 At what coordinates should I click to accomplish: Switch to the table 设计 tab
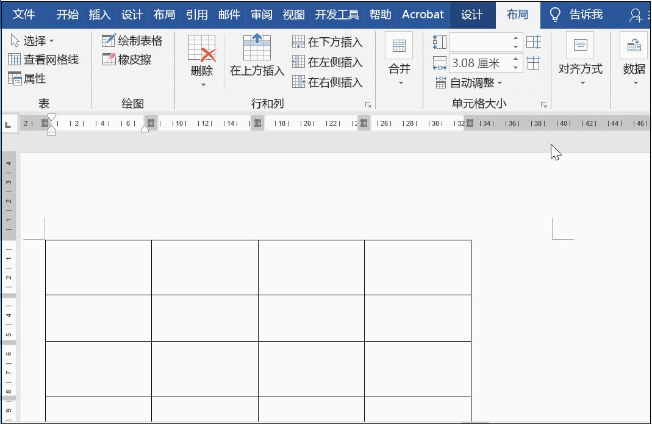[473, 14]
